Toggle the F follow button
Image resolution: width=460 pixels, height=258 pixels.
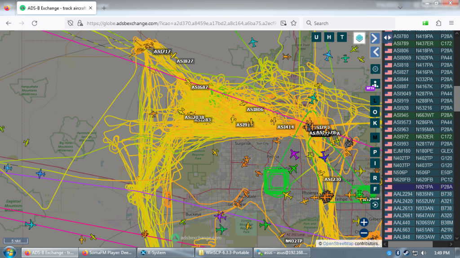tap(375, 189)
